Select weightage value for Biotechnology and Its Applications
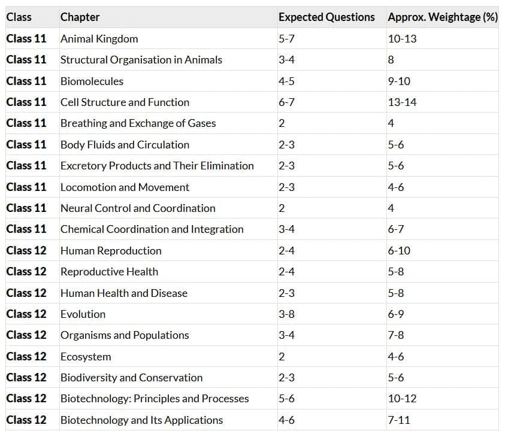Screen dimensions: 505x434 pyautogui.click(x=398, y=420)
